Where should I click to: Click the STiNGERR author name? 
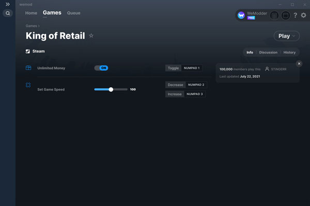point(278,69)
